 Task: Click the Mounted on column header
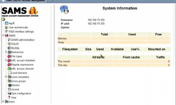(157, 49)
